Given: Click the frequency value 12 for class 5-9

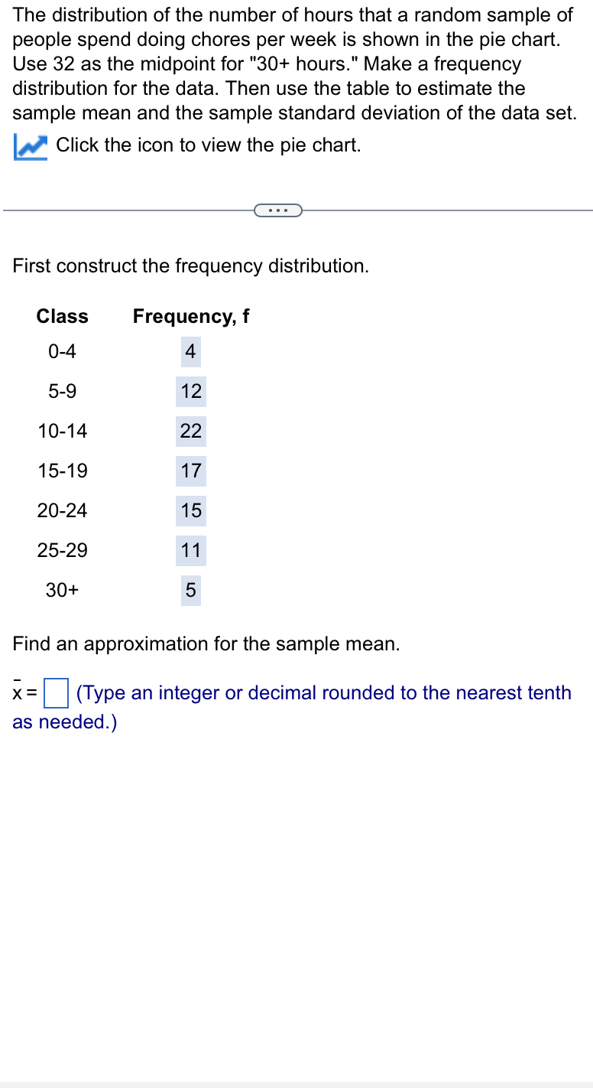Looking at the screenshot, I should 190,391.
